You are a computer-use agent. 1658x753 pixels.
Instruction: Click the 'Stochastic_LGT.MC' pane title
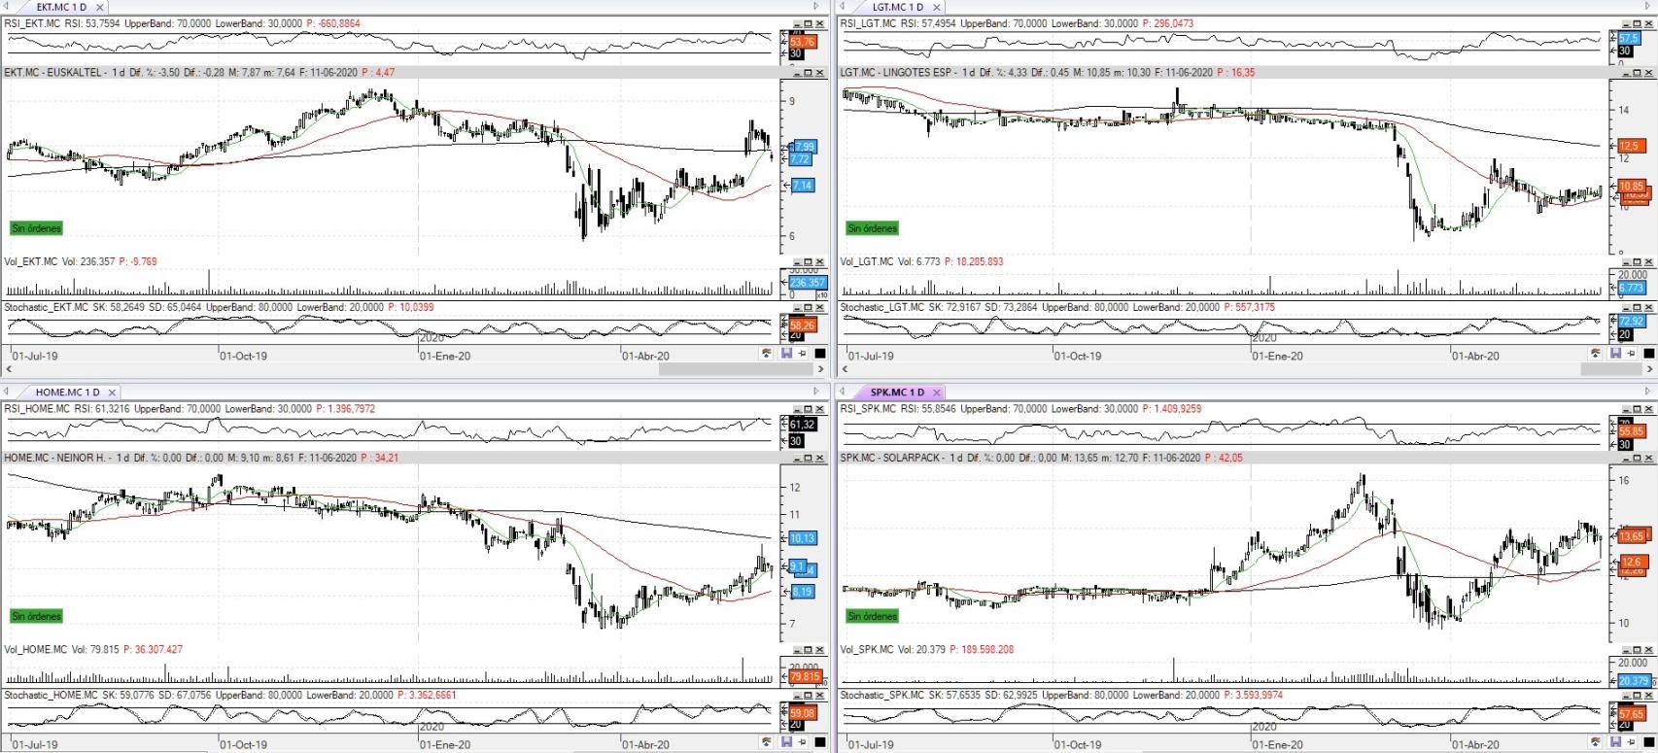(881, 308)
